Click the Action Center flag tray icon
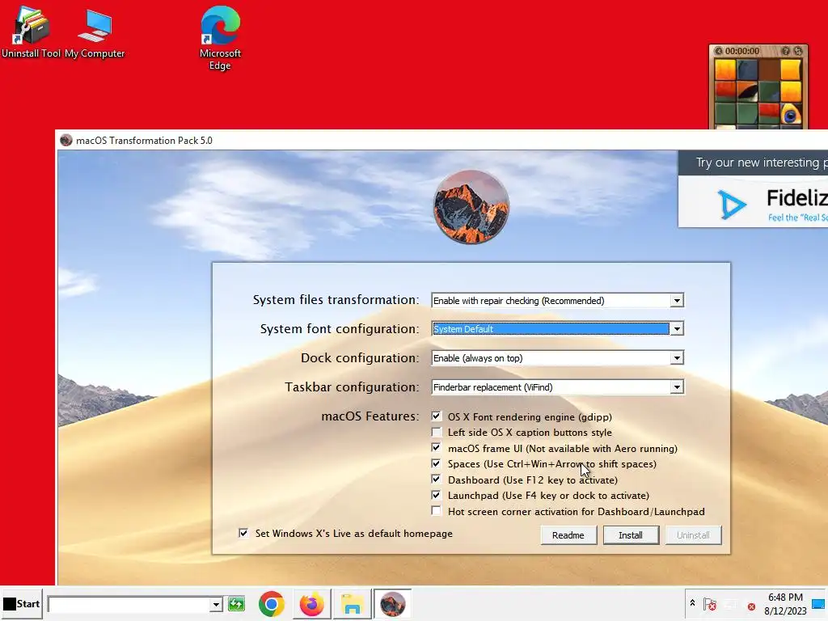828x621 pixels. tap(710, 603)
